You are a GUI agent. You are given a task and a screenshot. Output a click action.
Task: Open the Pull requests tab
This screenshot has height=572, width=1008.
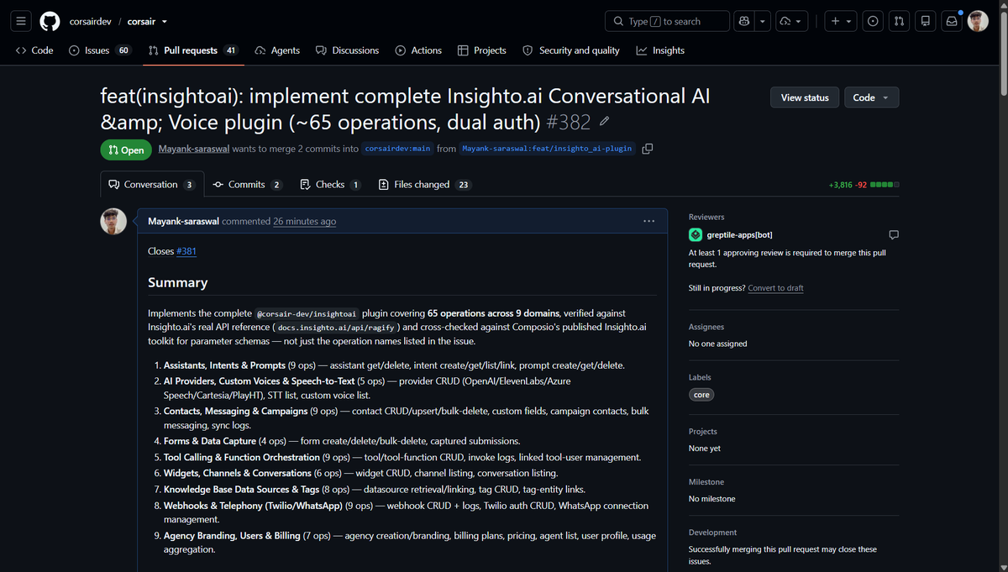pos(193,50)
